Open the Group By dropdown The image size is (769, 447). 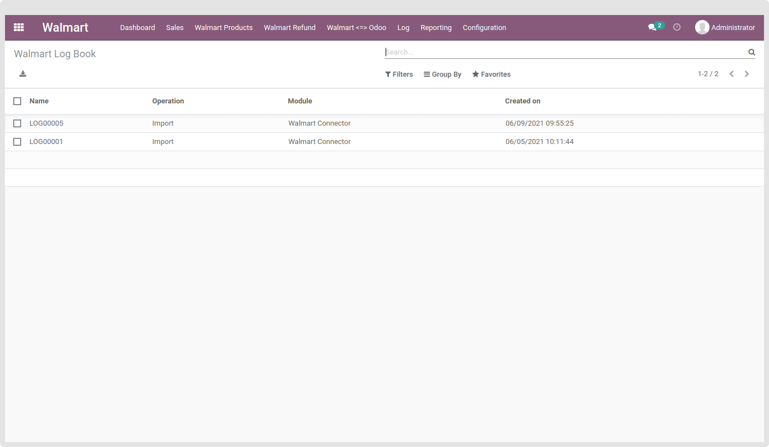click(x=442, y=74)
